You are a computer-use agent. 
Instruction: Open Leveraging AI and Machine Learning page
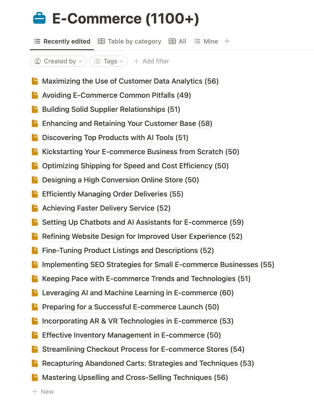point(138,293)
